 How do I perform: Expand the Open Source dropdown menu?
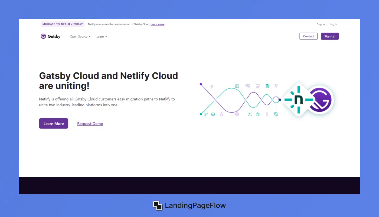coord(80,37)
